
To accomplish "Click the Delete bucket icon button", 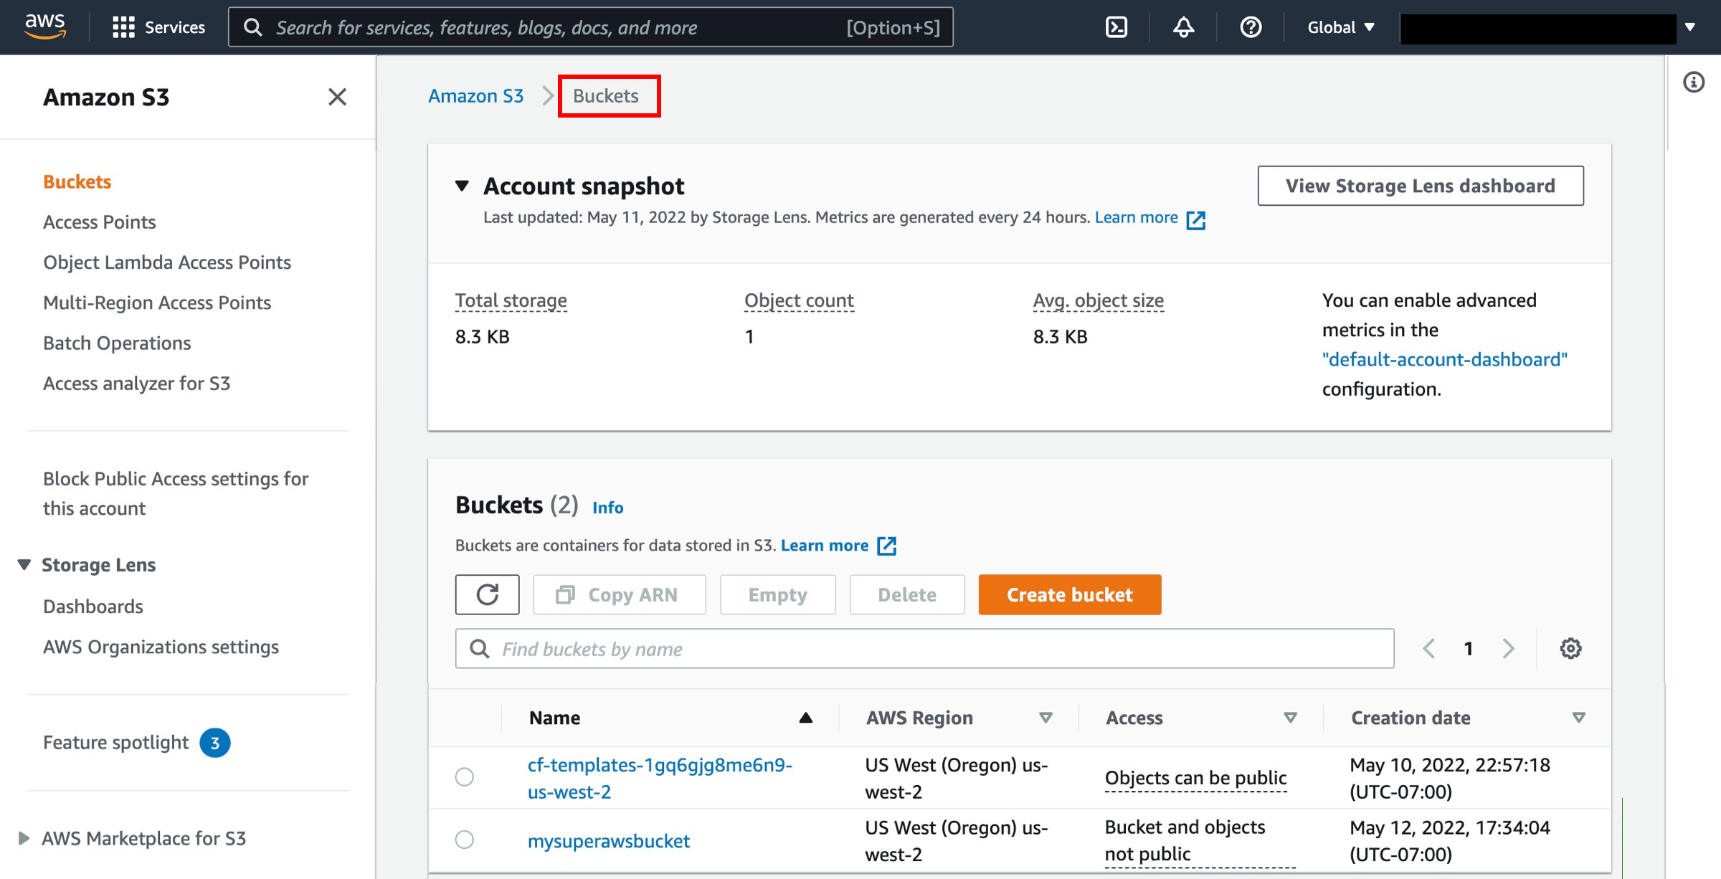I will point(906,594).
